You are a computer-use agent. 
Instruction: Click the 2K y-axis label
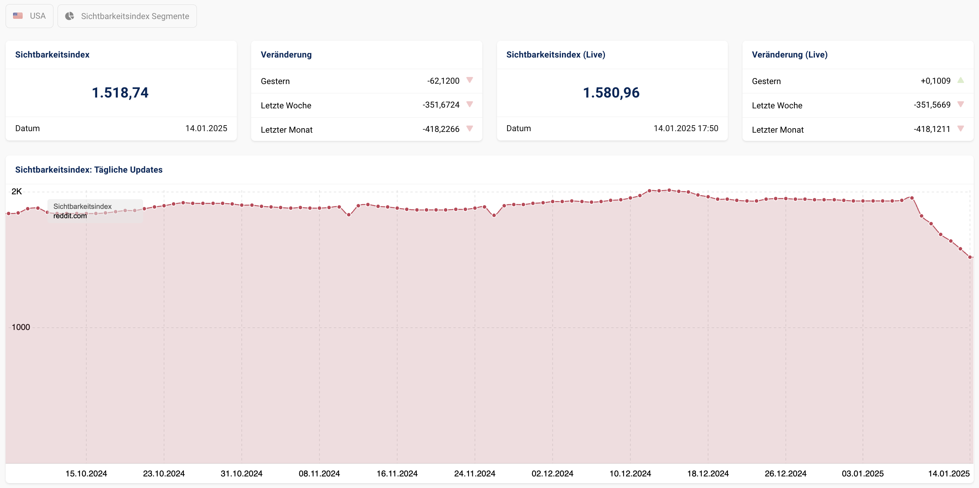click(17, 192)
